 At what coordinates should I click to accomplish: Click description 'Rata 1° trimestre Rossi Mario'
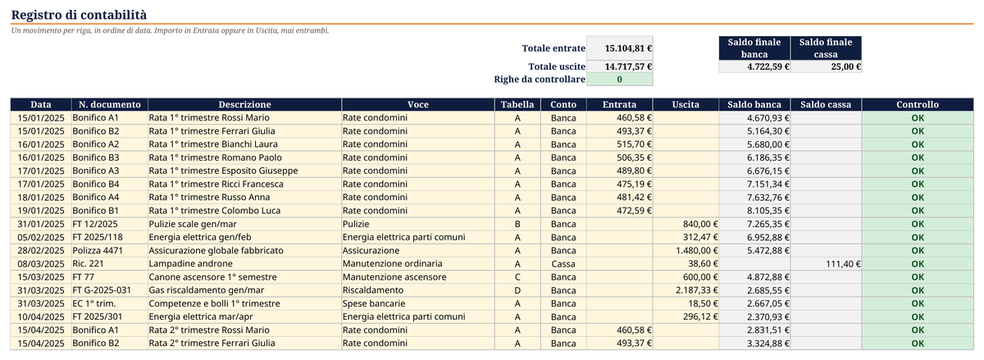[x=244, y=118]
